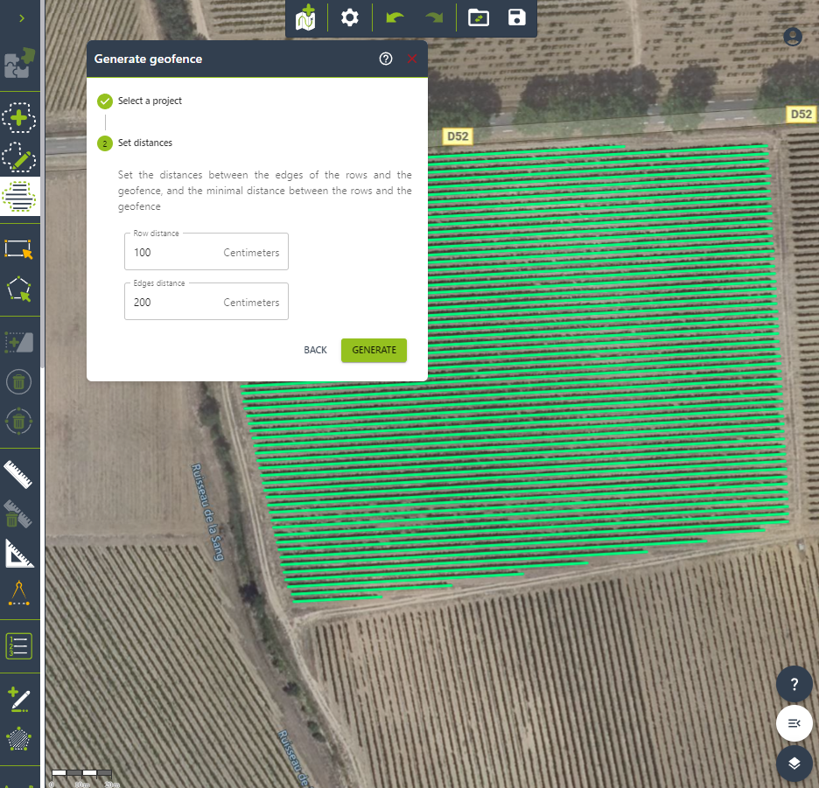Click the BACK button
Screen dimensions: 819x788
[315, 350]
